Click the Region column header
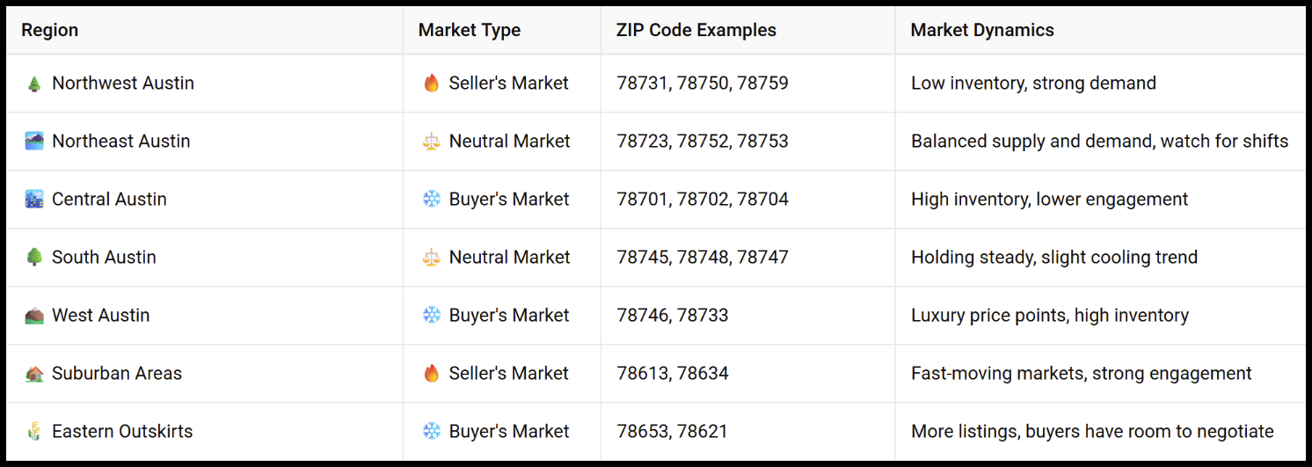The height and width of the screenshot is (467, 1312). pyautogui.click(x=49, y=30)
